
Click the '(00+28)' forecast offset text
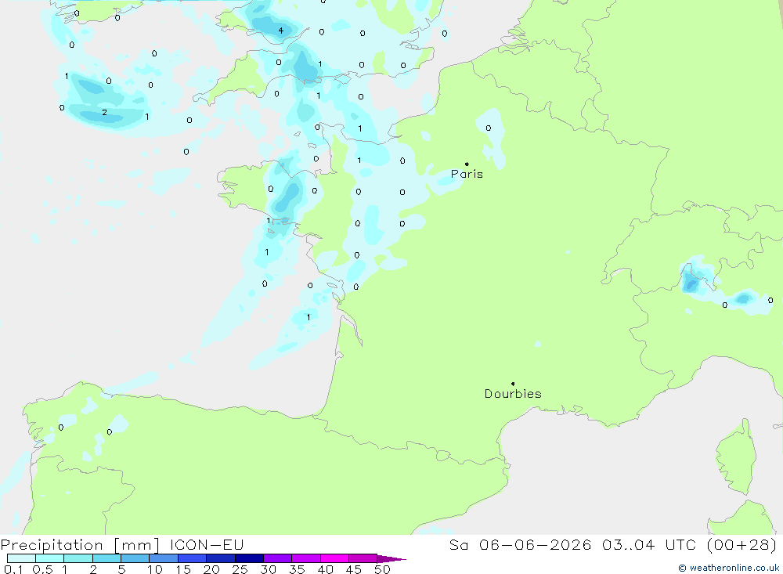coord(742,545)
